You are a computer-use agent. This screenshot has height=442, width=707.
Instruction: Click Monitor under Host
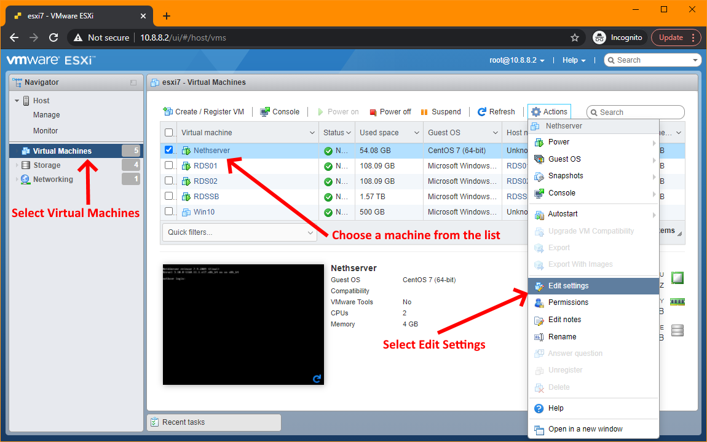[x=45, y=131]
